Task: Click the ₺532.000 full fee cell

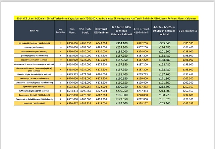Action: pyautogui.click(x=72, y=99)
